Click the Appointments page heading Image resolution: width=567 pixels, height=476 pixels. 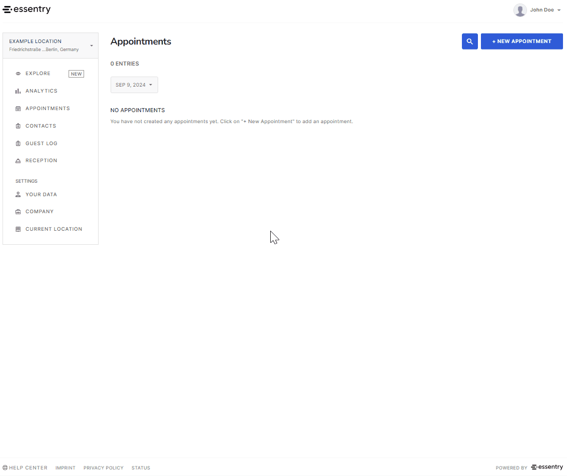[141, 42]
